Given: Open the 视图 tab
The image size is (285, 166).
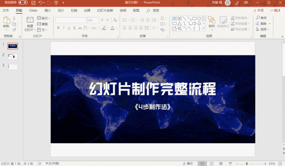Looking at the screenshot, I should 136,11.
